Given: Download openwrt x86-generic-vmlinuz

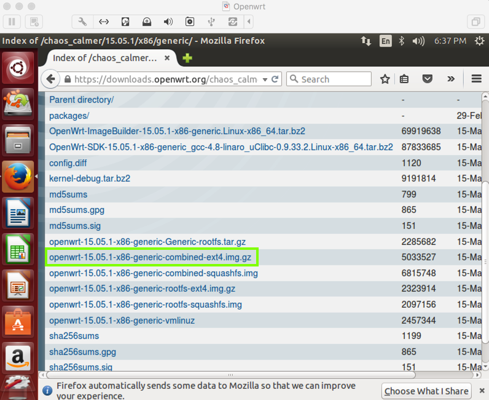Looking at the screenshot, I should (122, 321).
